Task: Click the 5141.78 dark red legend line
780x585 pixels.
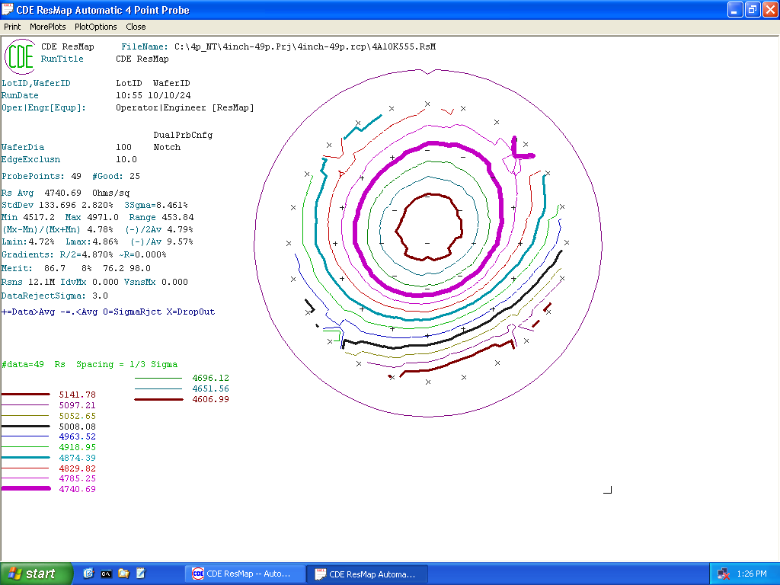Action: [26, 395]
